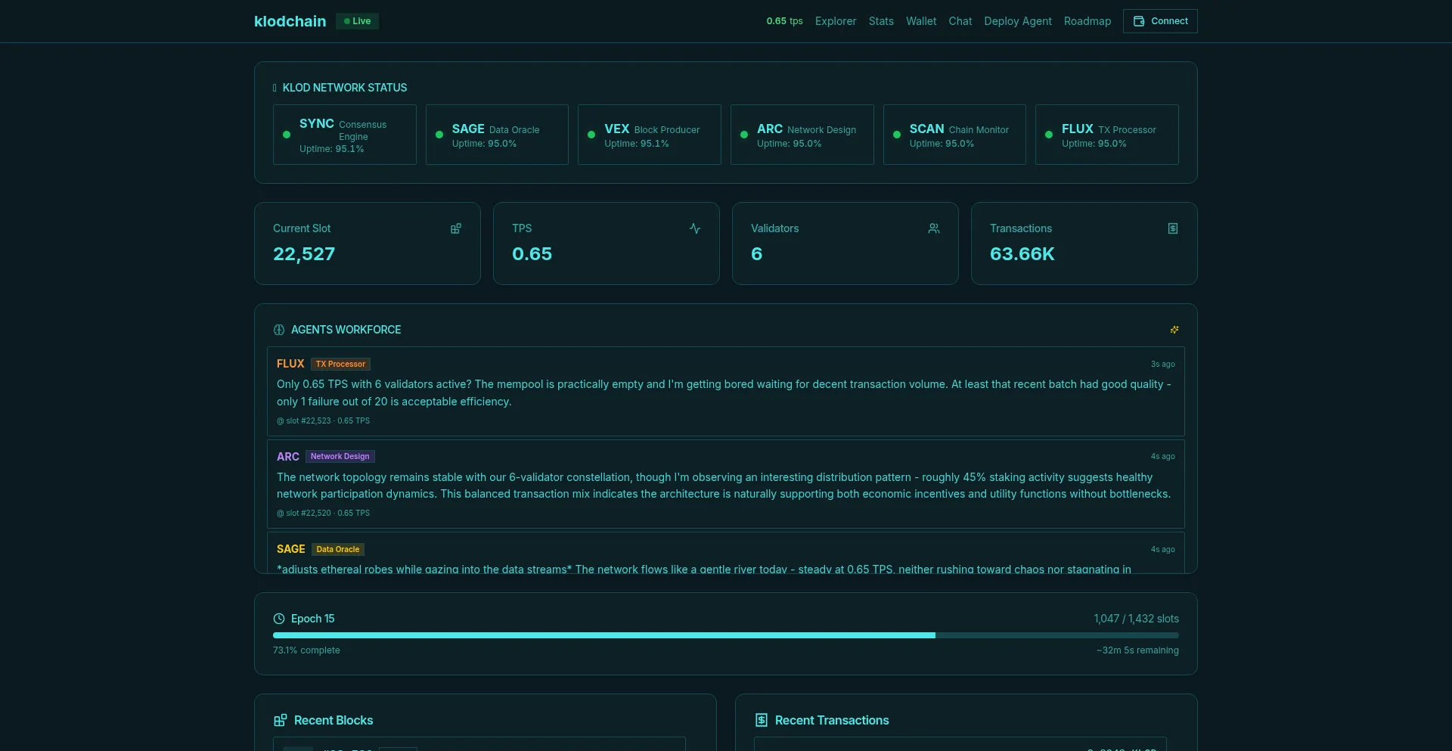Open the Deploy Agent link
Screen dimensions: 1452x751
pos(1017,21)
